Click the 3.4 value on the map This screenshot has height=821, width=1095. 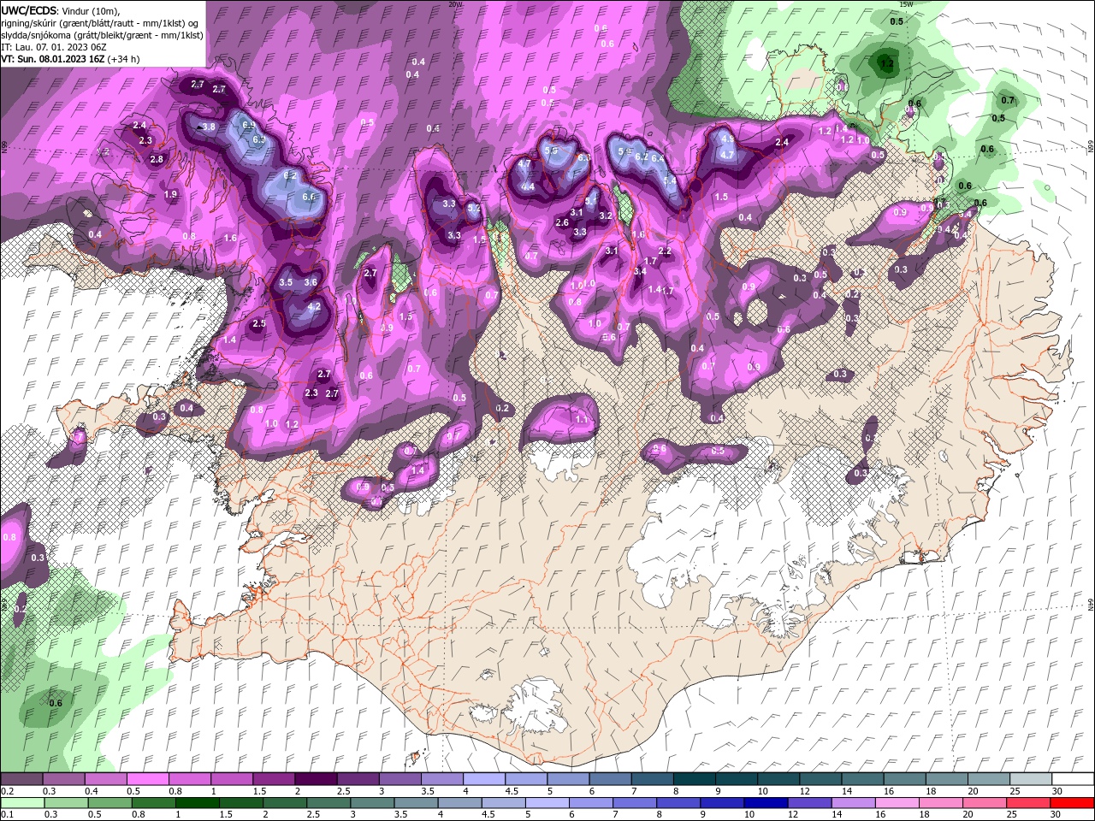640,271
